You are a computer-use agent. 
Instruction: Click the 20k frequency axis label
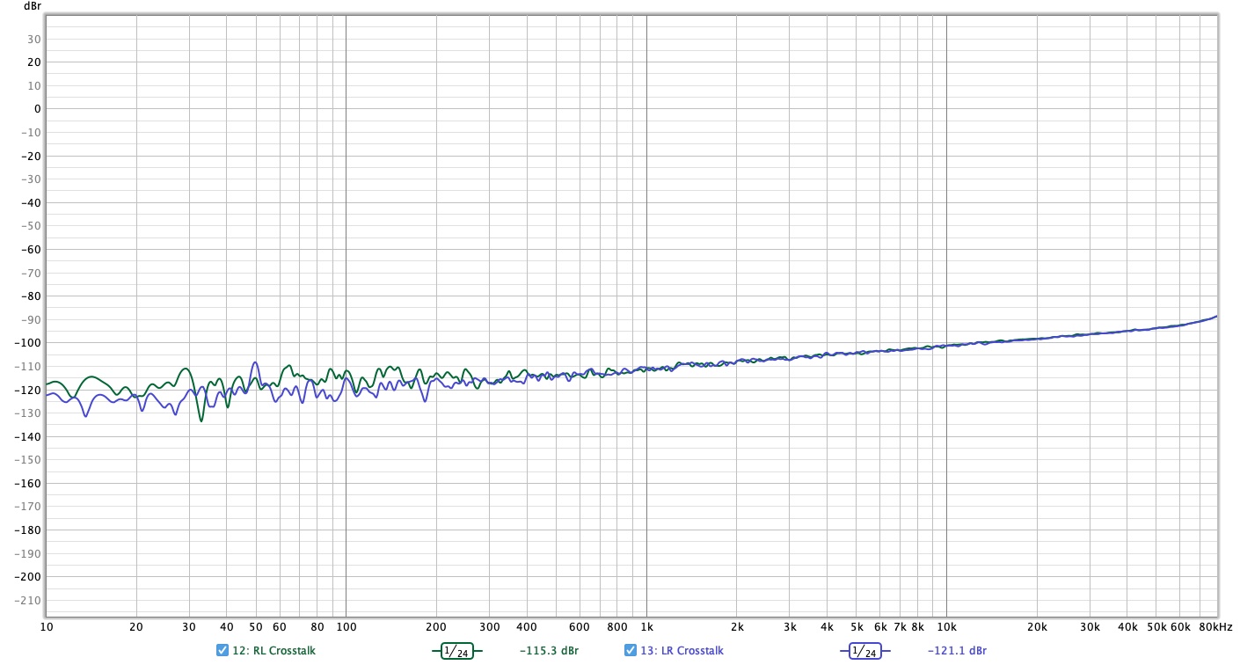tap(1037, 627)
